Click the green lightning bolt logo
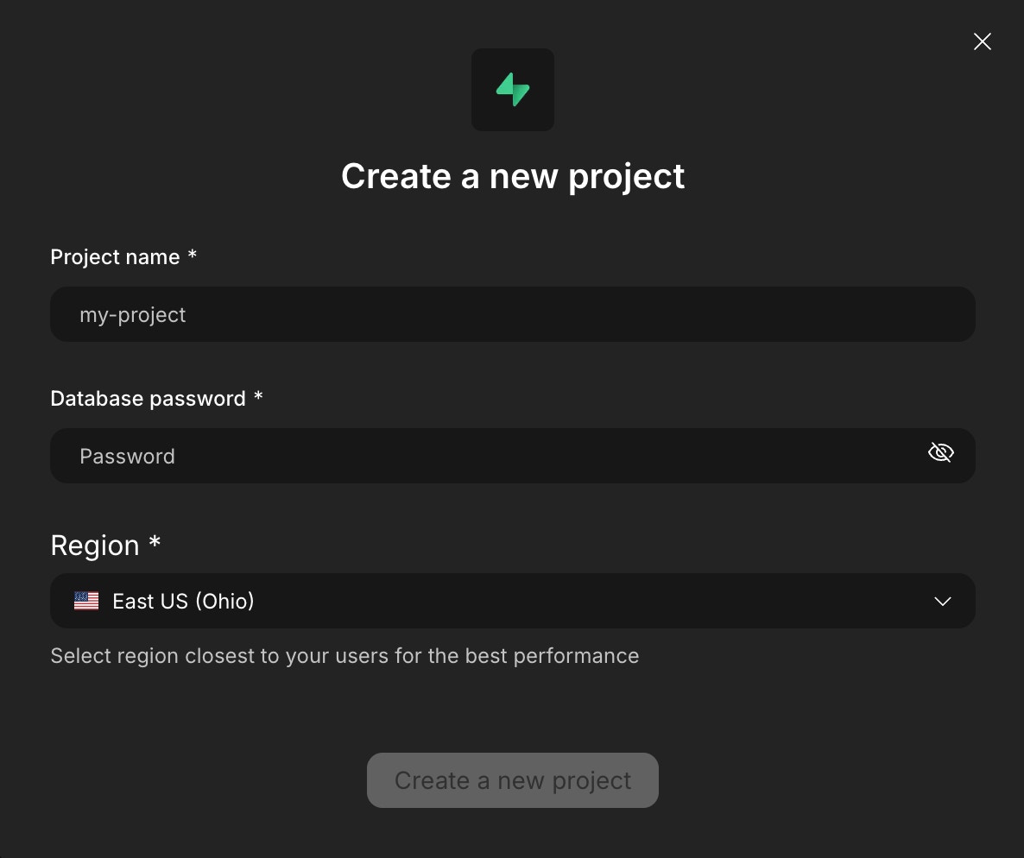This screenshot has width=1024, height=858. tap(513, 90)
